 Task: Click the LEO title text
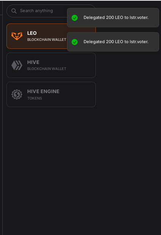click(32, 33)
